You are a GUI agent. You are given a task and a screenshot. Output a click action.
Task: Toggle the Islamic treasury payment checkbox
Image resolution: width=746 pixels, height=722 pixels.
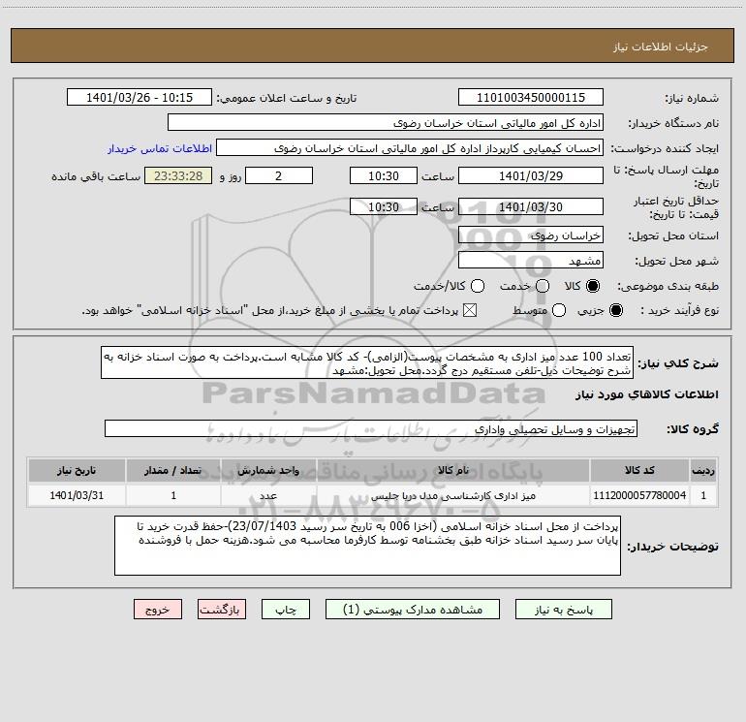point(470,310)
